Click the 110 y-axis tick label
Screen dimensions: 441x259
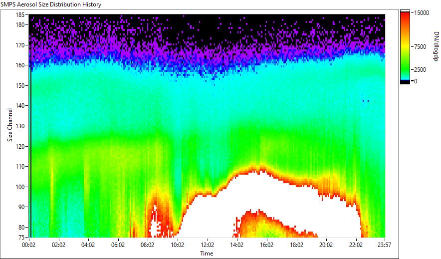coord(20,167)
